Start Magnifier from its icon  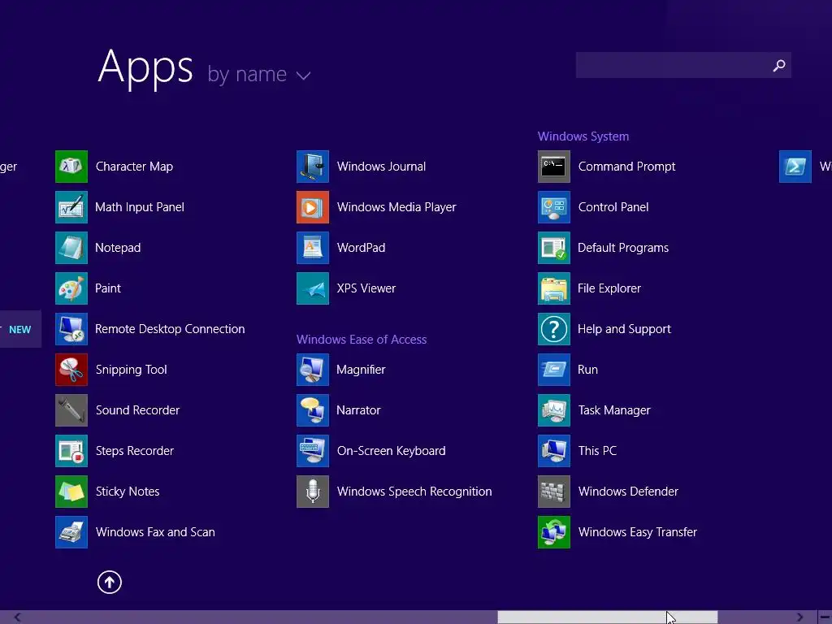(313, 370)
